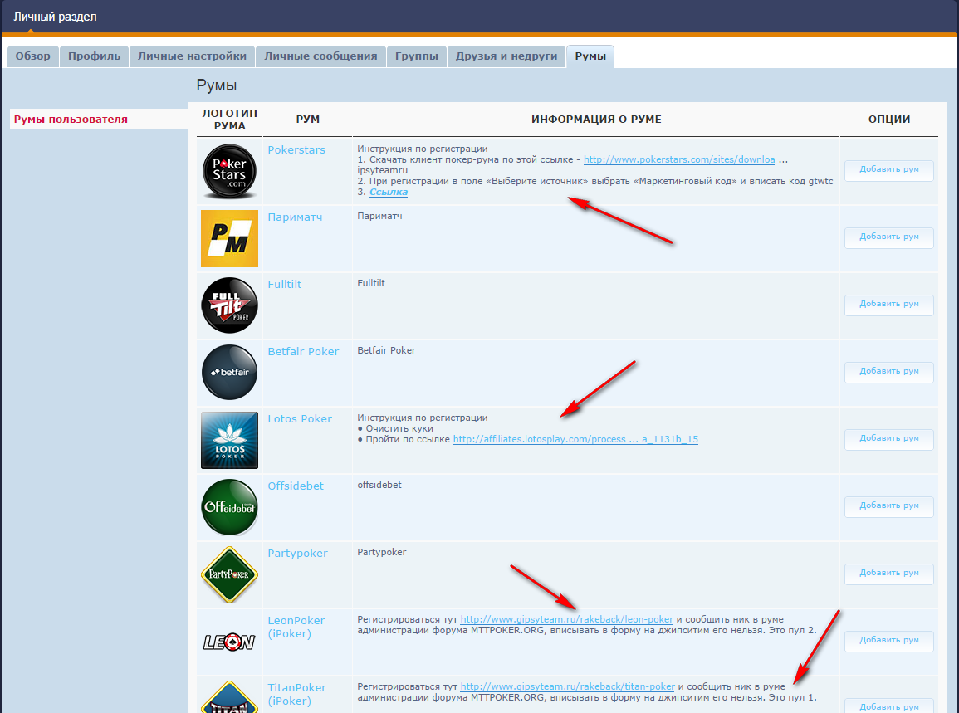Open the Betfair Poker room link

coord(303,352)
